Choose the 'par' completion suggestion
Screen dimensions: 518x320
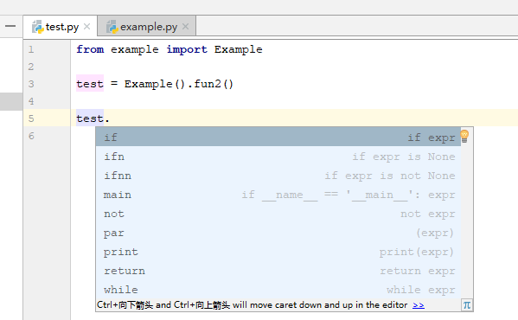point(278,233)
